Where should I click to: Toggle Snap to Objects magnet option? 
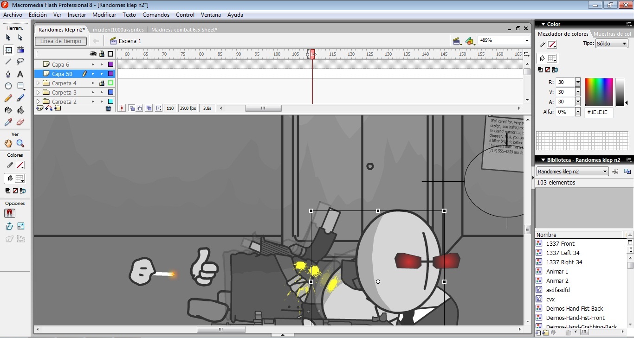(10, 213)
